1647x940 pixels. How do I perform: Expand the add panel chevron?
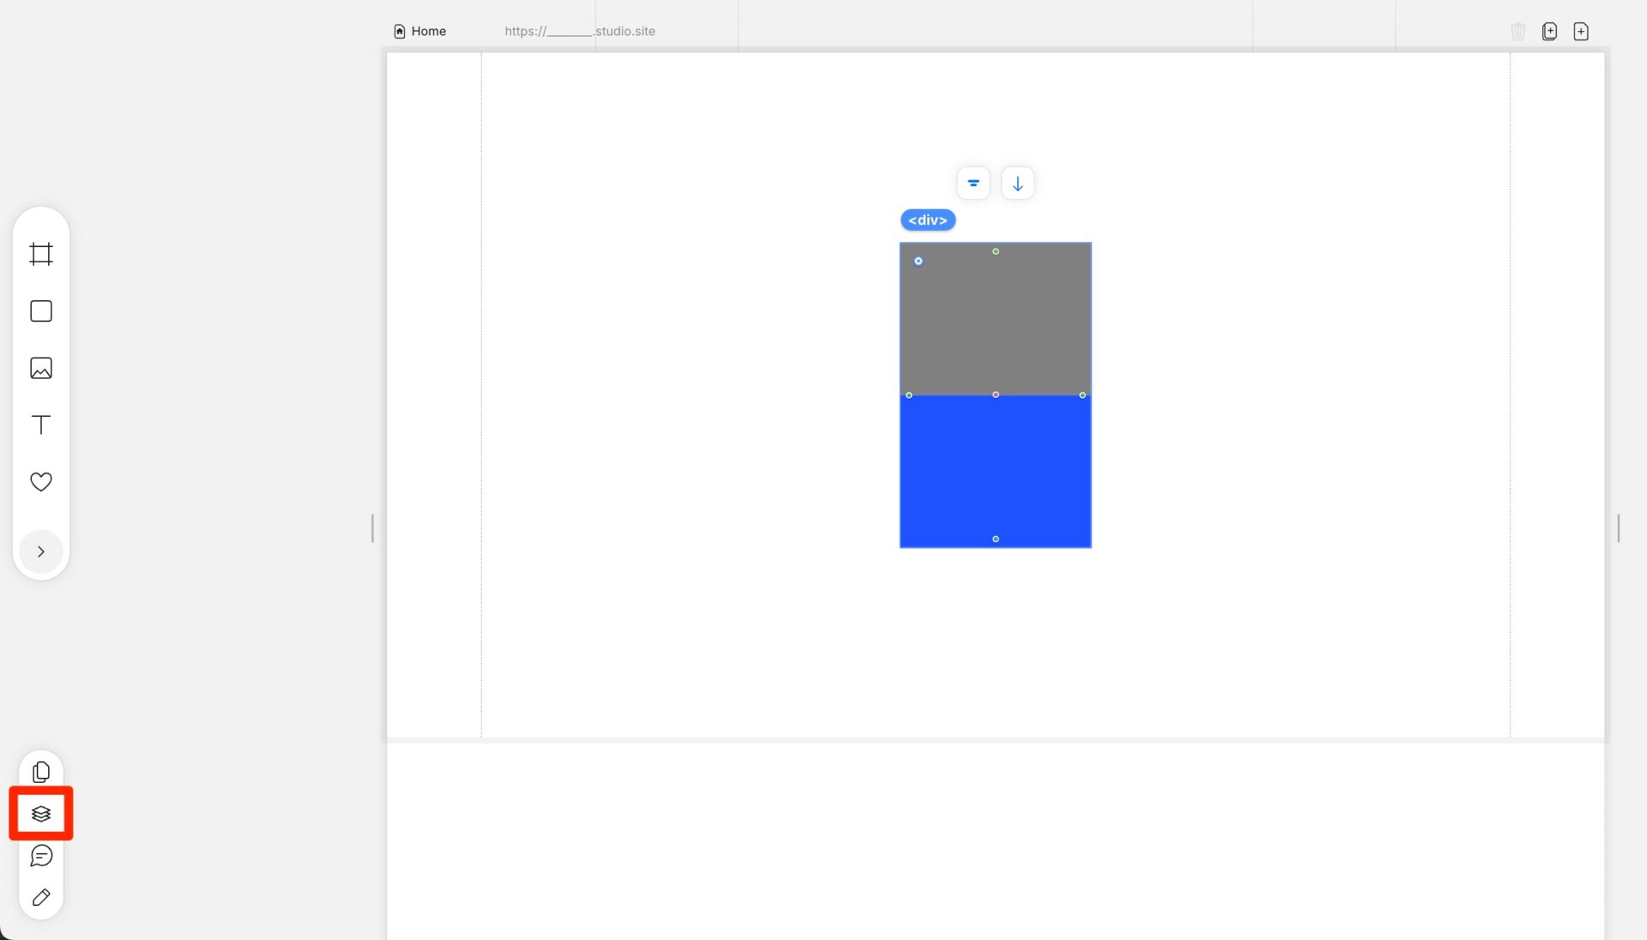pos(41,551)
